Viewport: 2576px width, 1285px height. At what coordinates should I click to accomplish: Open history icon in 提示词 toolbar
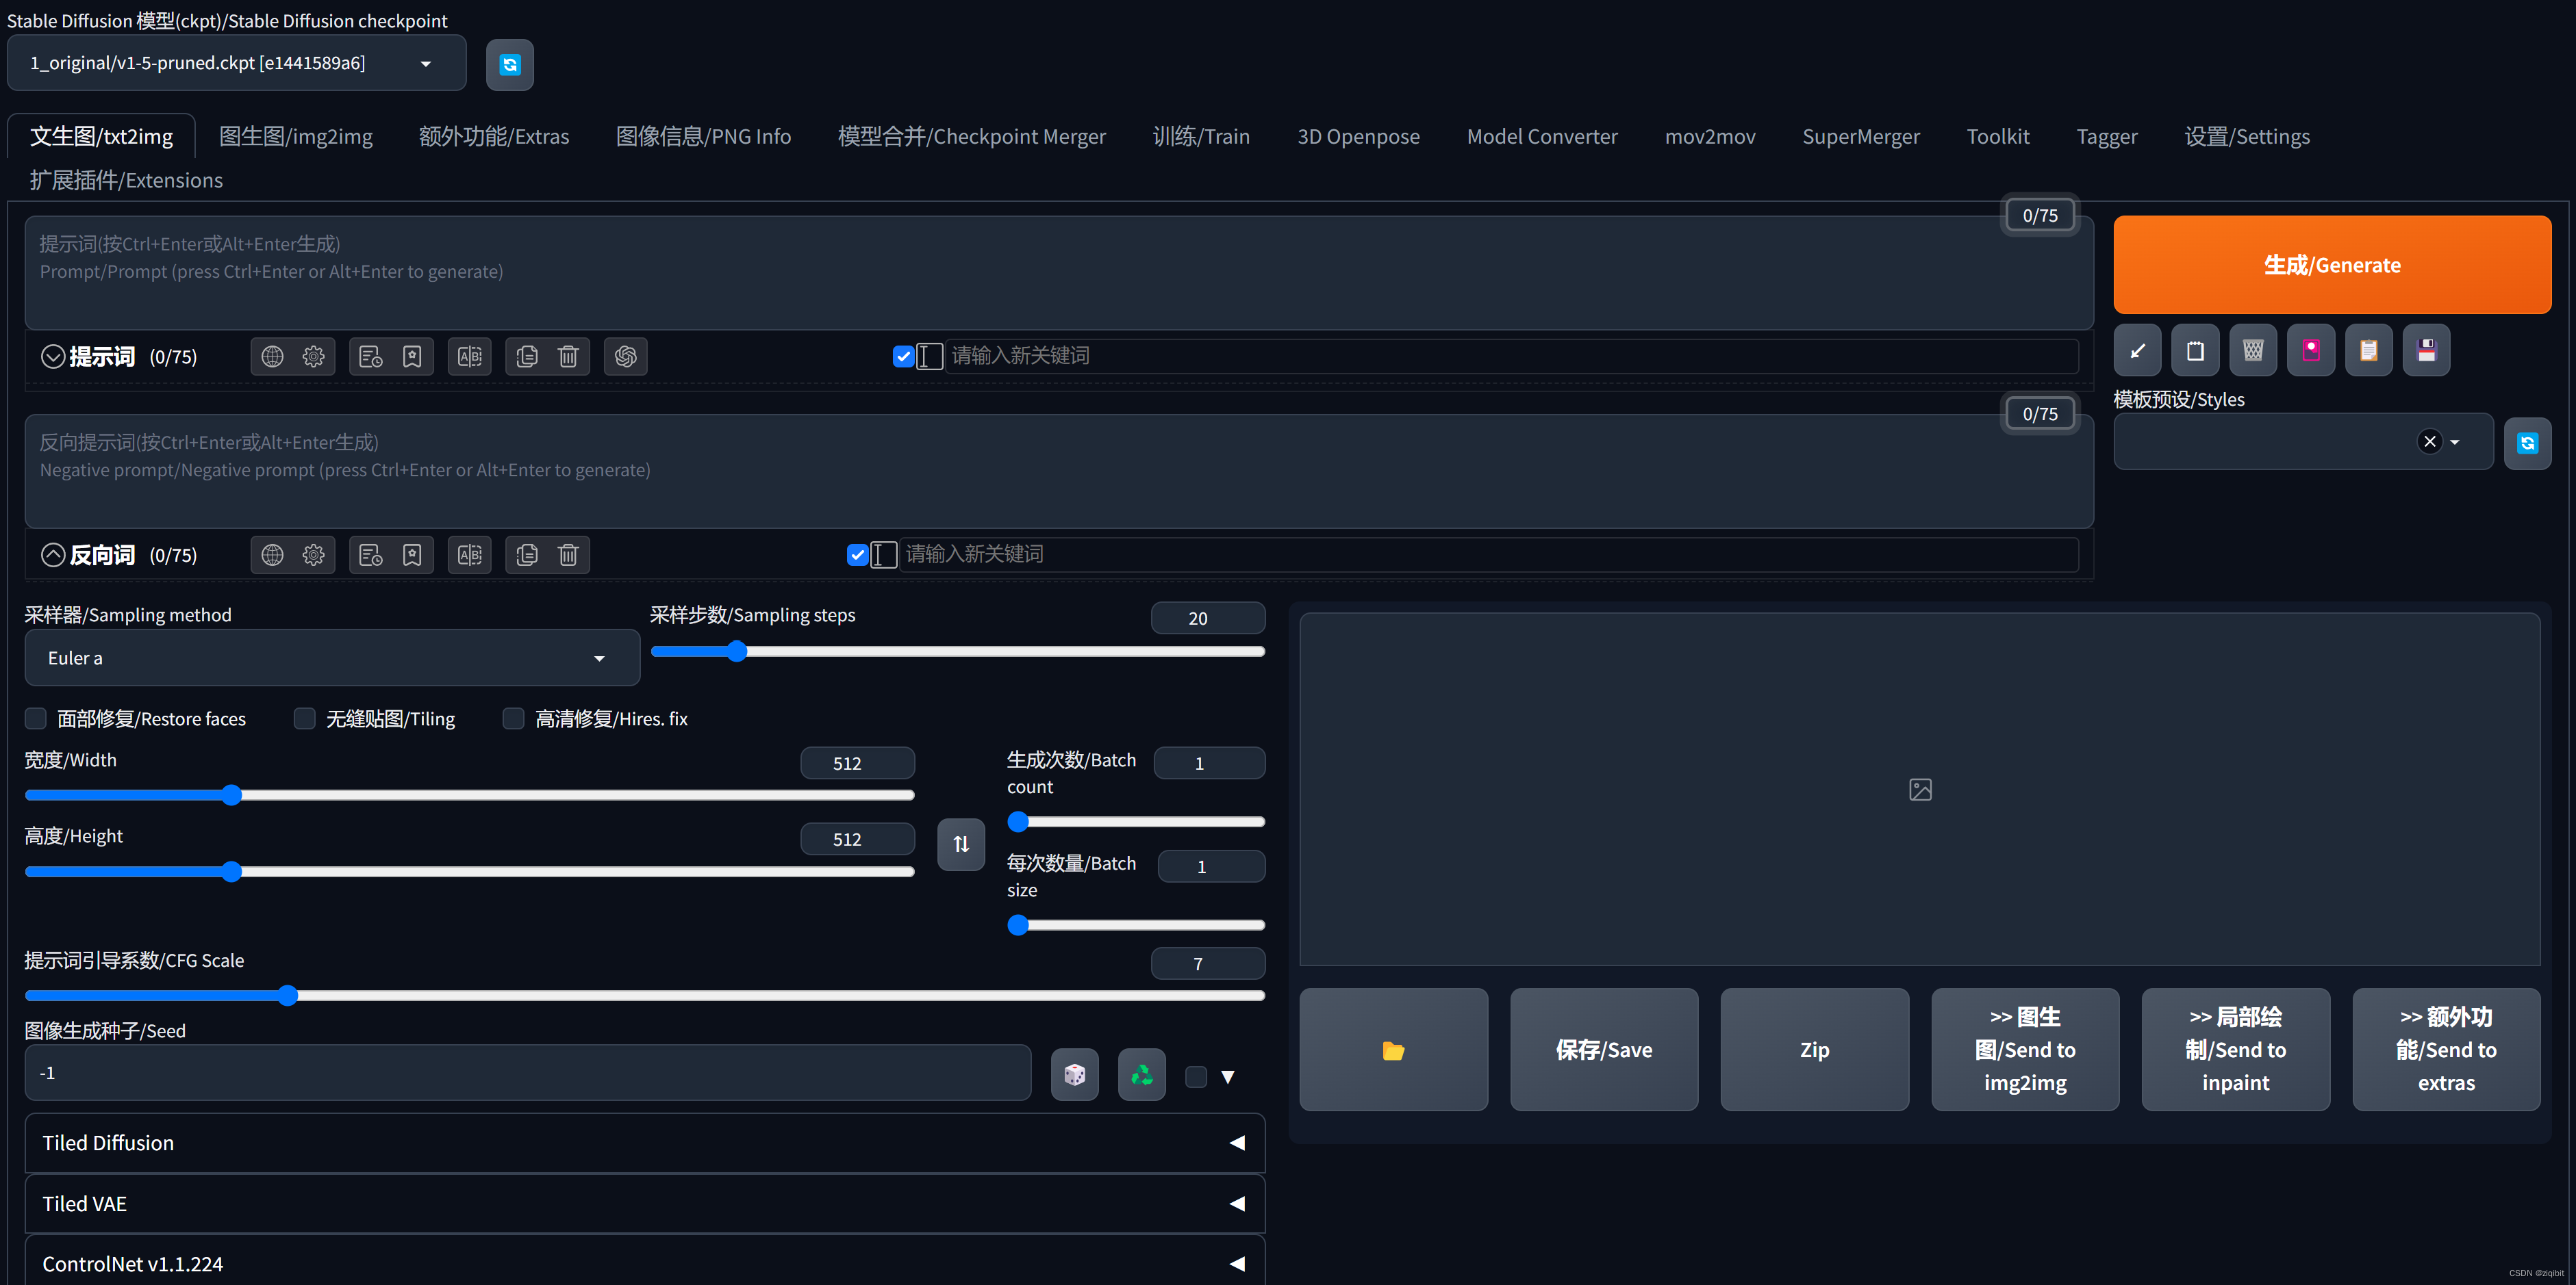pyautogui.click(x=371, y=356)
